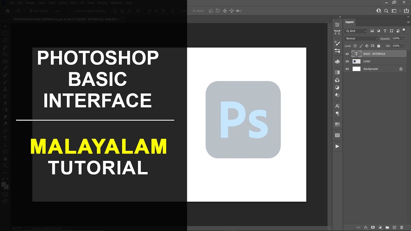
Task: Open the Kind filter dropdown
Action: 356,31
